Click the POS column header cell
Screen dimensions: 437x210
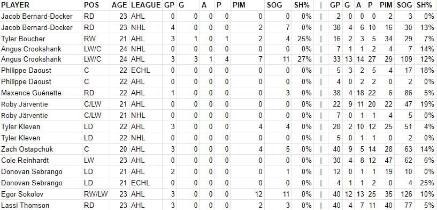point(96,5)
